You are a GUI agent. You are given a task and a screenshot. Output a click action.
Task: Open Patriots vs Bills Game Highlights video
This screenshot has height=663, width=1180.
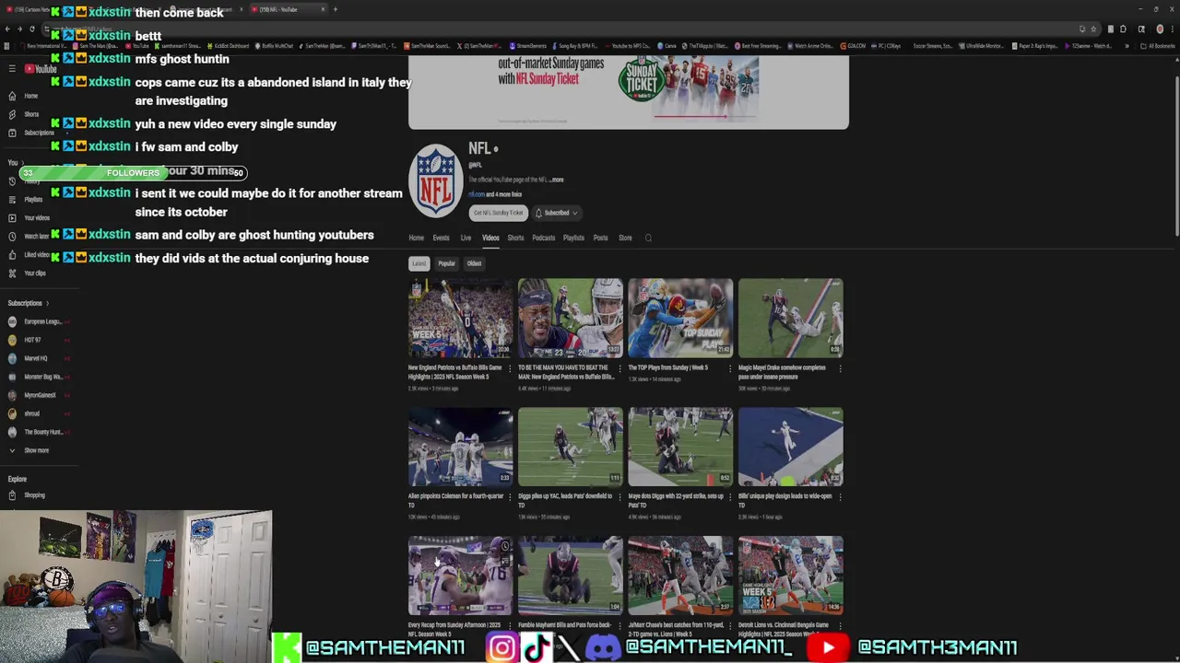tap(461, 318)
